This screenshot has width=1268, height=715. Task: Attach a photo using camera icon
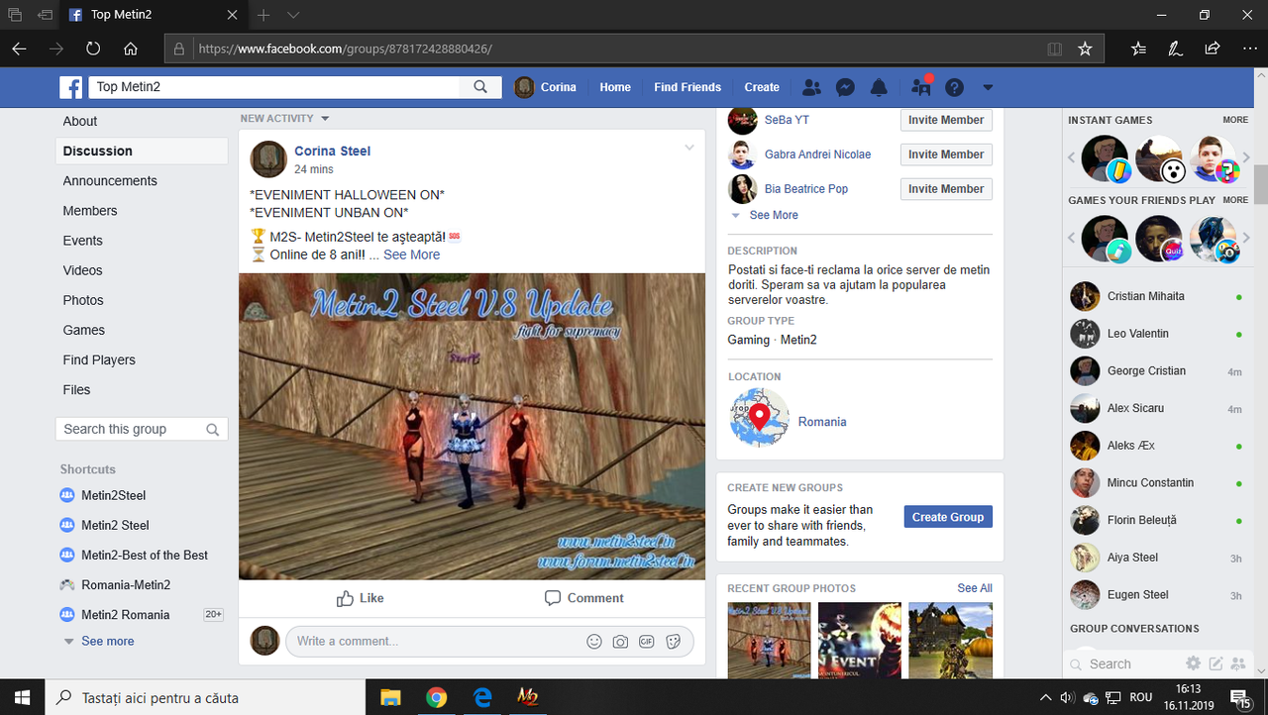(x=620, y=641)
